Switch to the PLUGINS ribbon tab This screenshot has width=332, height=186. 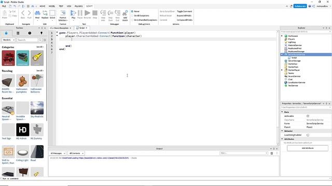78,6
